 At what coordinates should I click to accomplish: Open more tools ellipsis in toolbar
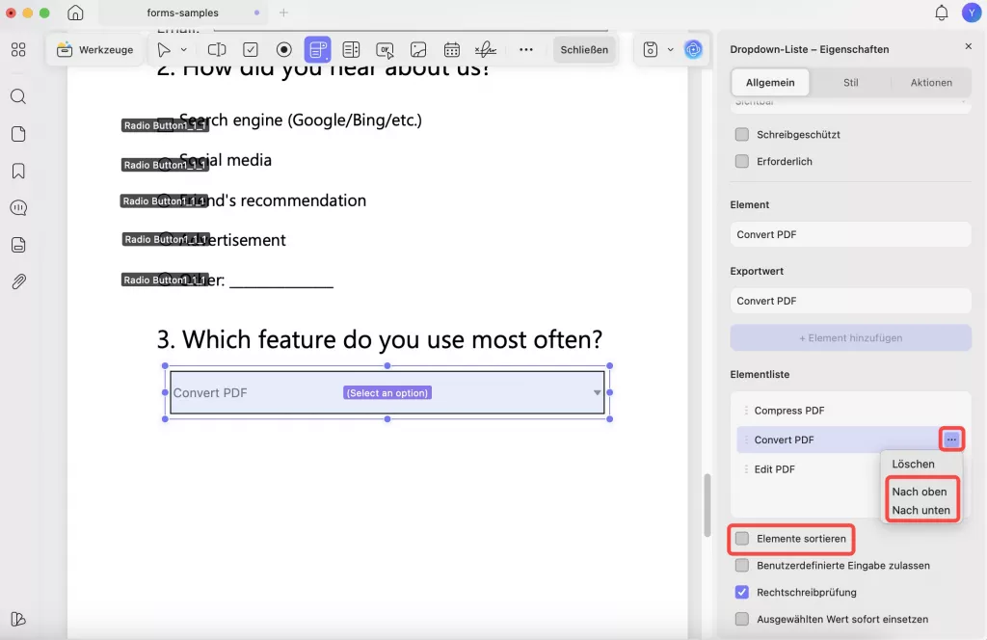(525, 50)
